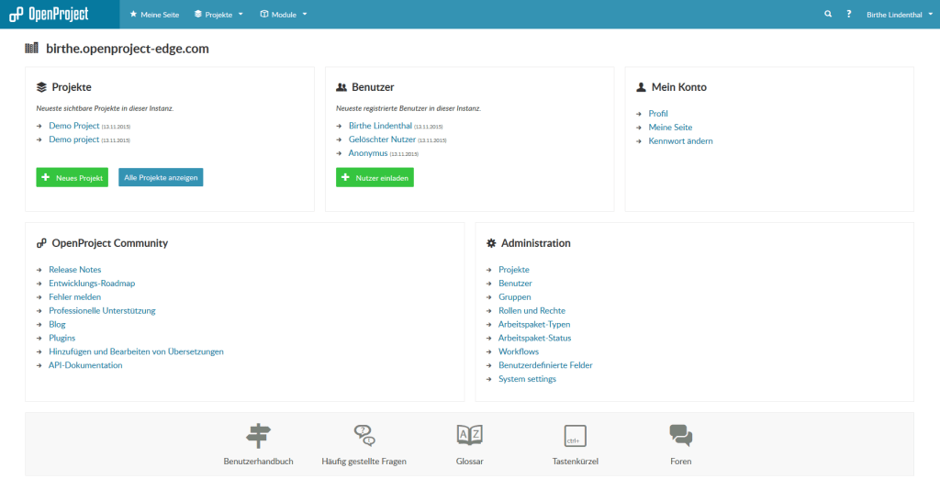Open help via question mark icon
The height and width of the screenshot is (490, 940).
click(x=849, y=14)
